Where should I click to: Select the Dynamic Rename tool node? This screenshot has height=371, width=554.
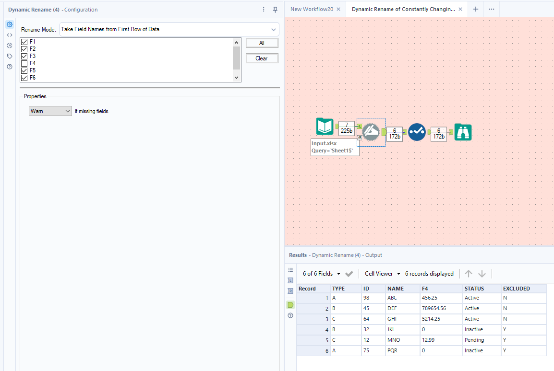371,132
